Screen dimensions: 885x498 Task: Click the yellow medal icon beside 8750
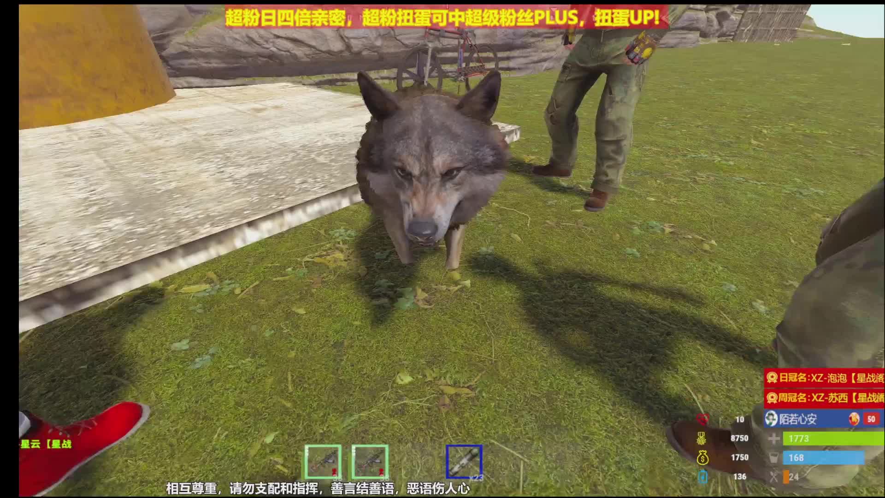coord(702,439)
